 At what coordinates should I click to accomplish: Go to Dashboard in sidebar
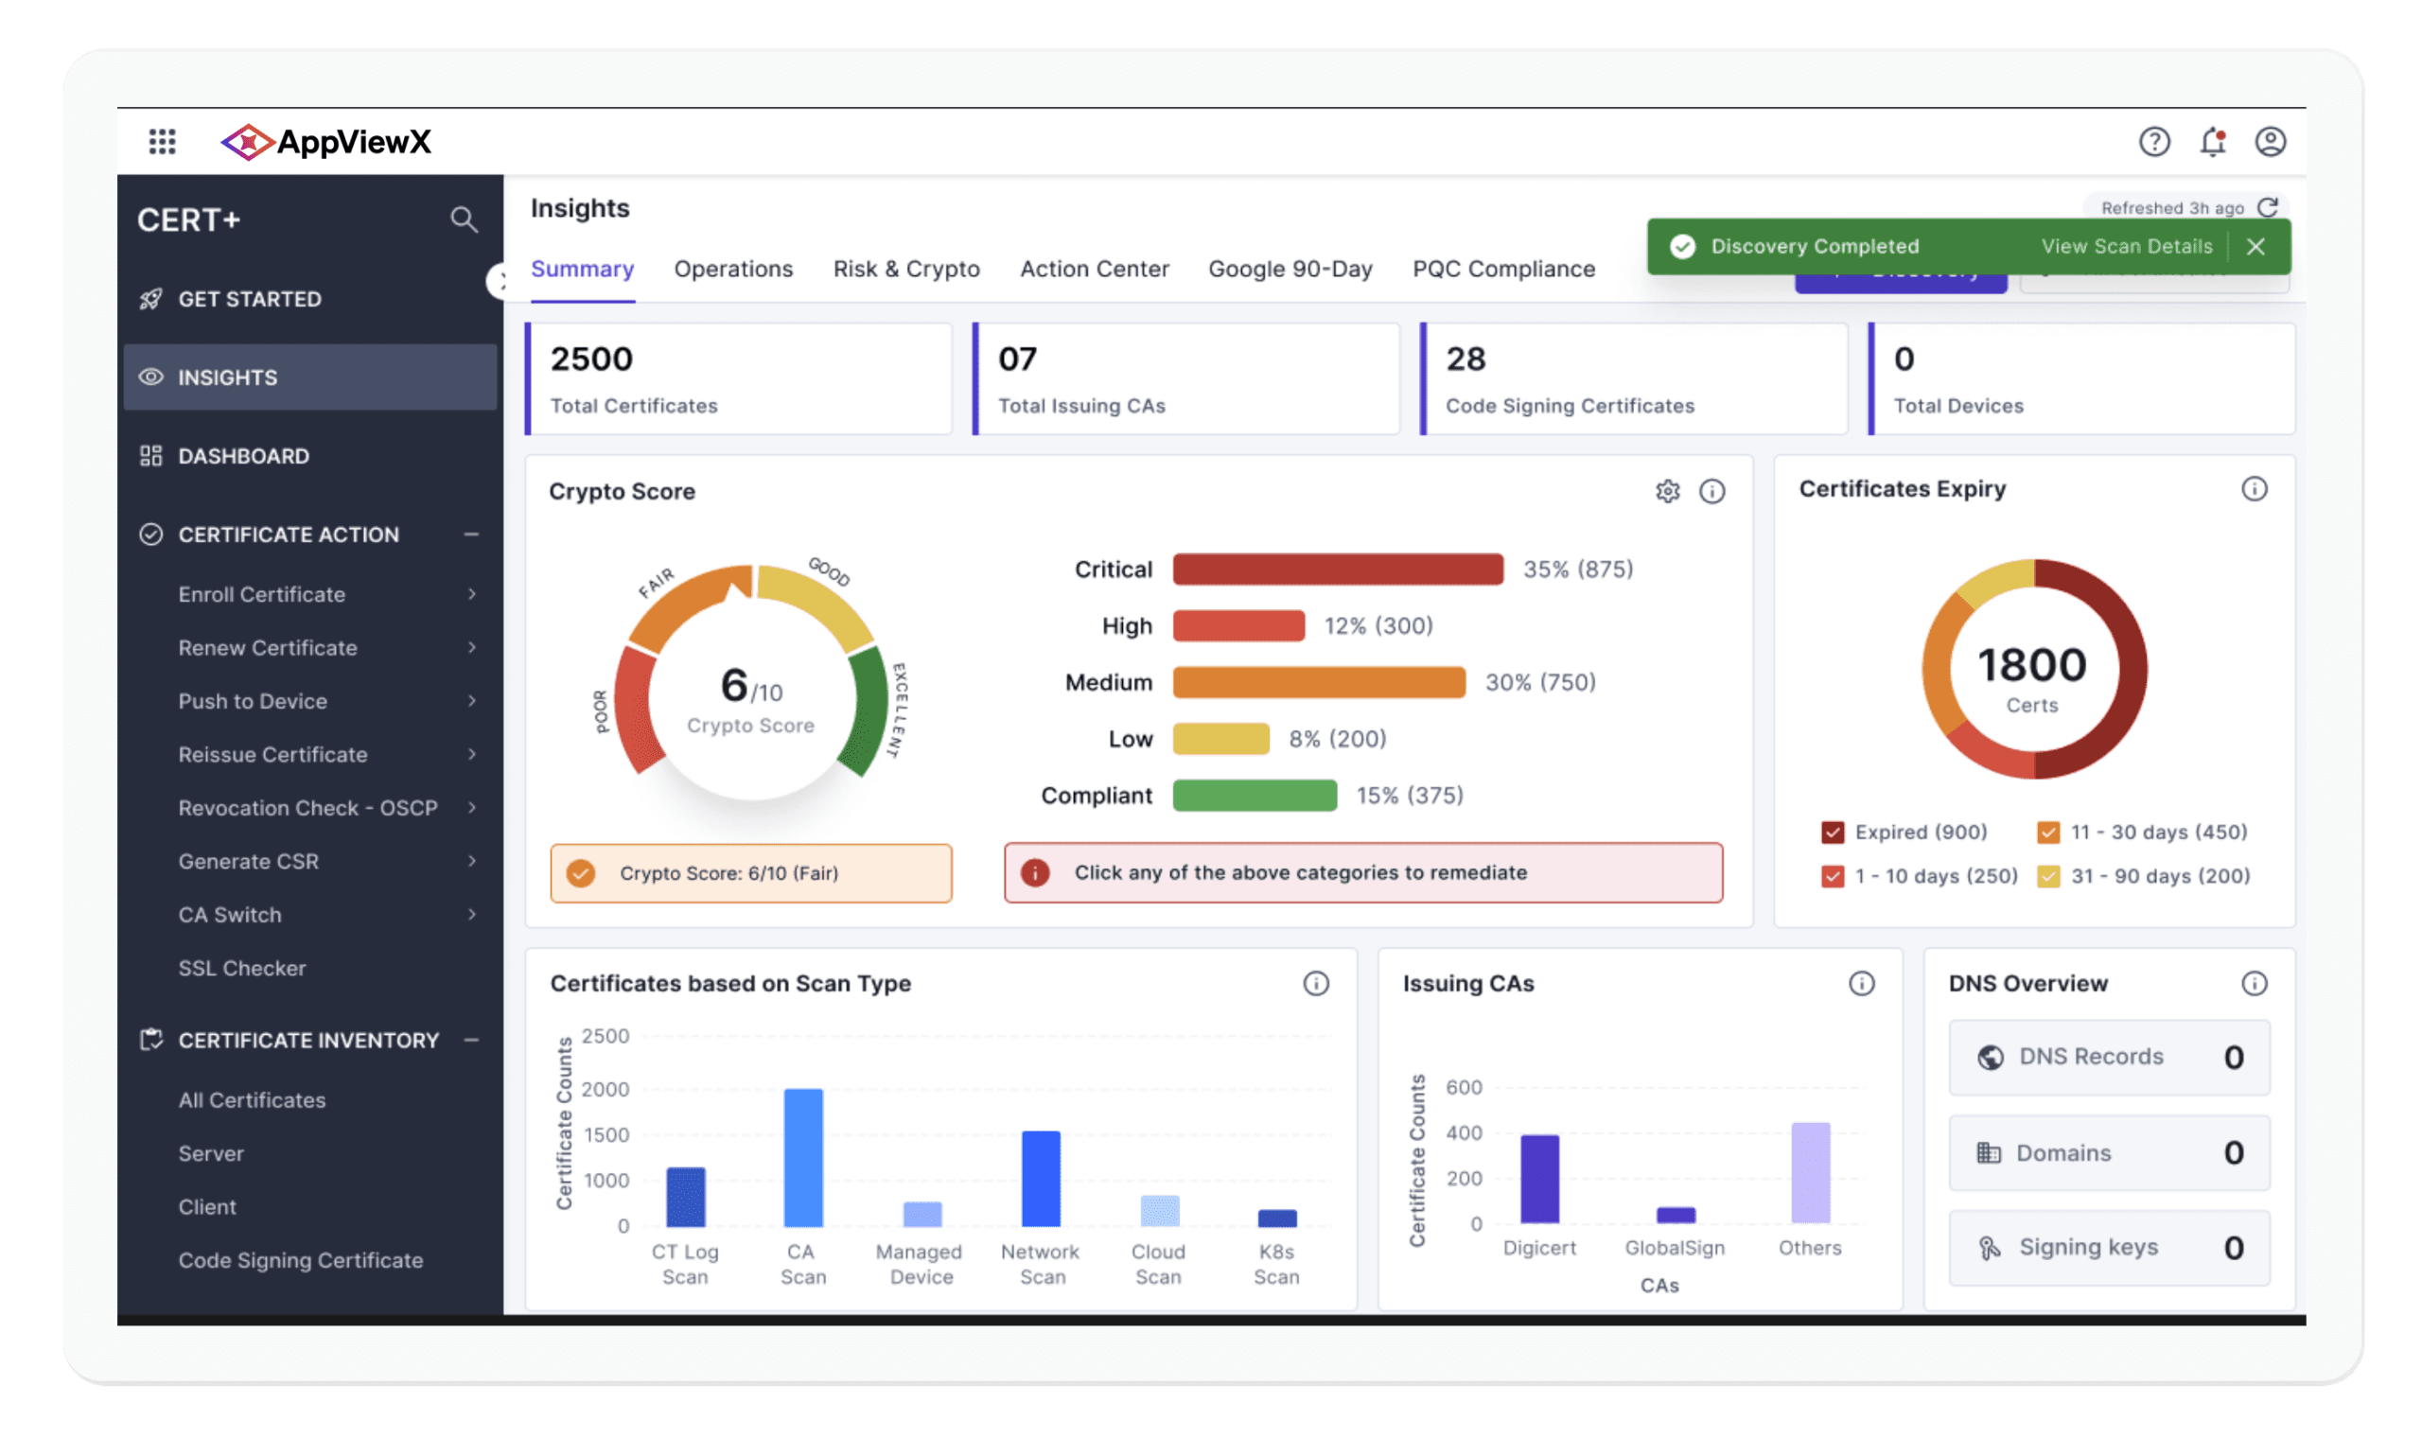tap(243, 455)
